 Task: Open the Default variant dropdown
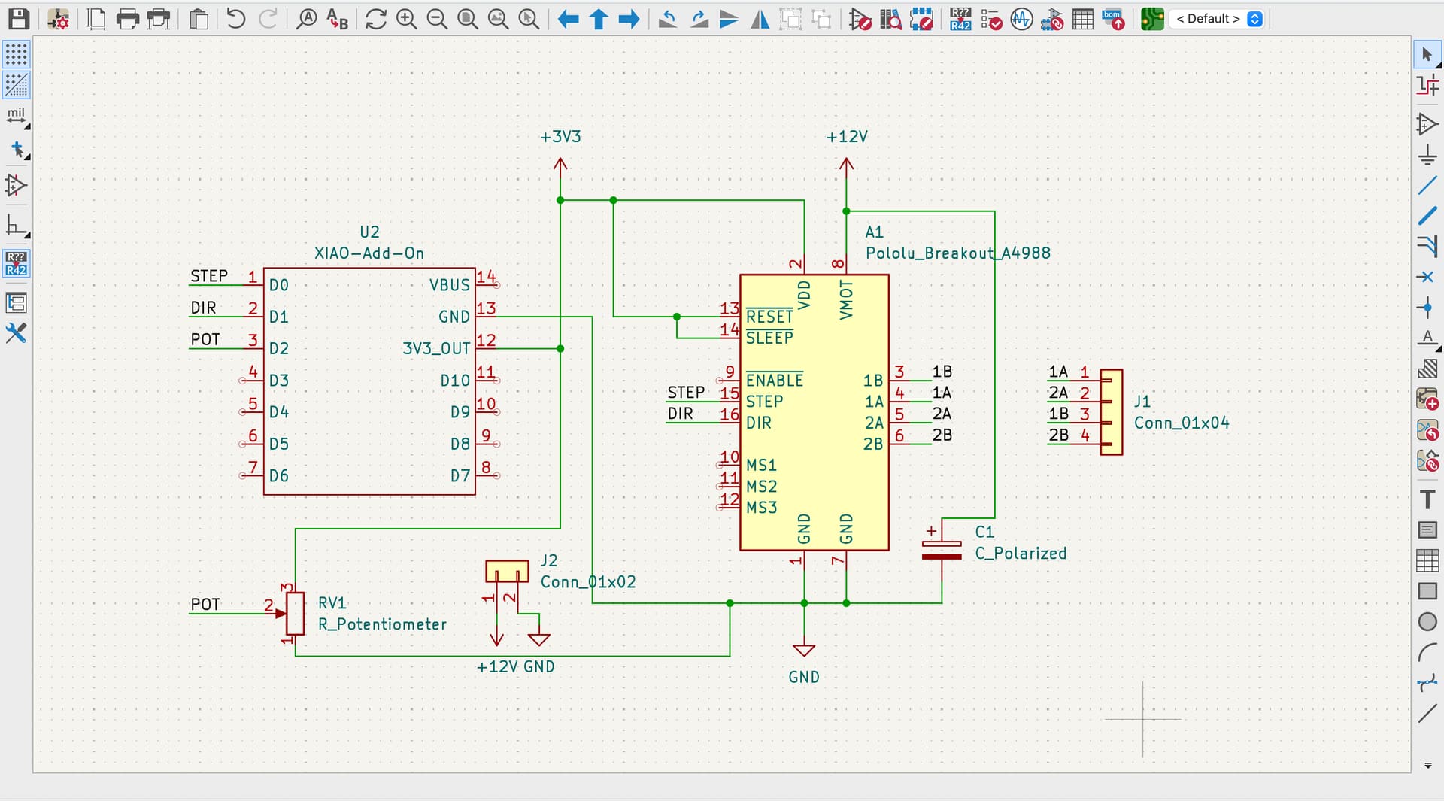[x=1216, y=19]
